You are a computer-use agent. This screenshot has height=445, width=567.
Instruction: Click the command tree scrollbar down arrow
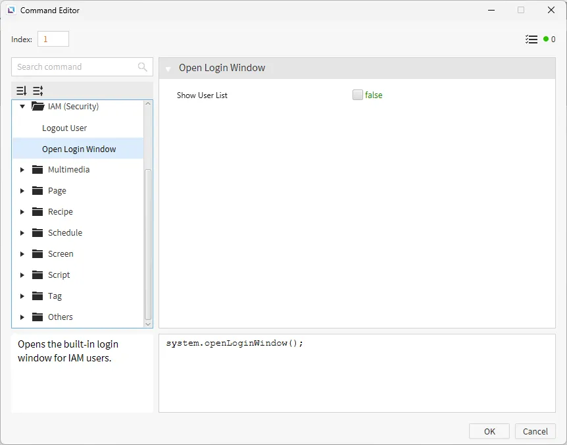tap(148, 324)
